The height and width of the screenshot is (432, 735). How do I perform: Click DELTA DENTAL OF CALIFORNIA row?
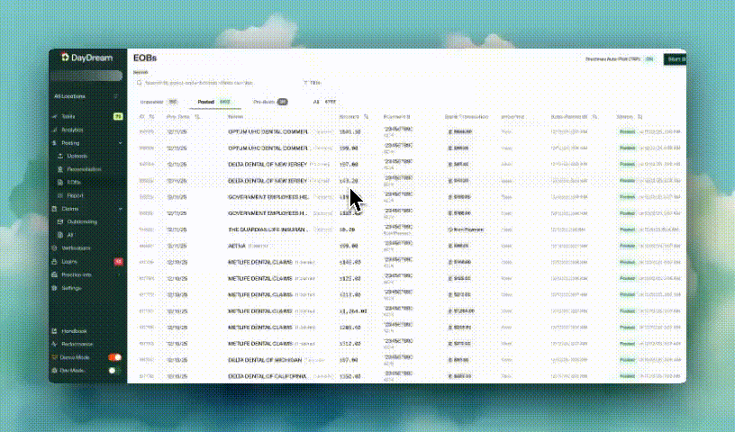[407, 376]
